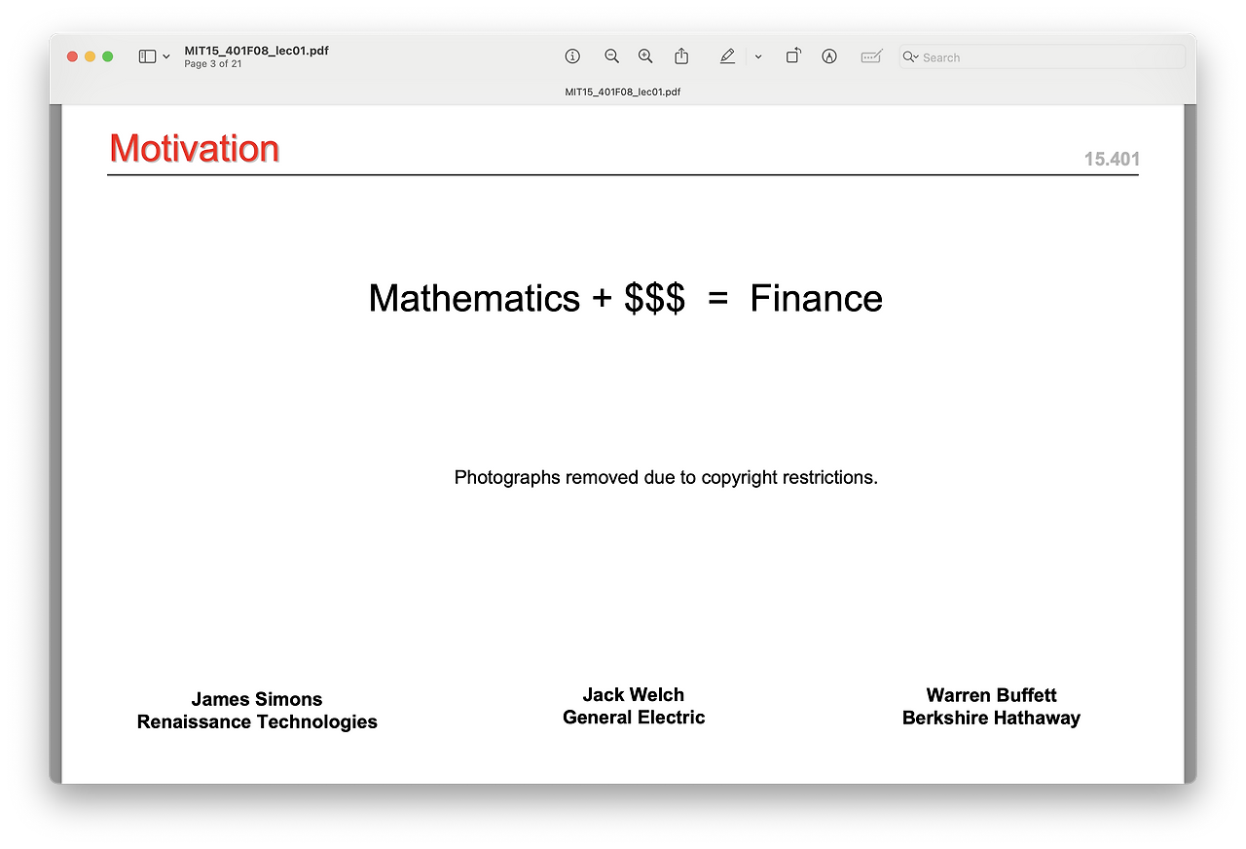Click the window title MIT15_401F08_lec01.pdf
Screen dimensions: 1246x849
tap(256, 51)
